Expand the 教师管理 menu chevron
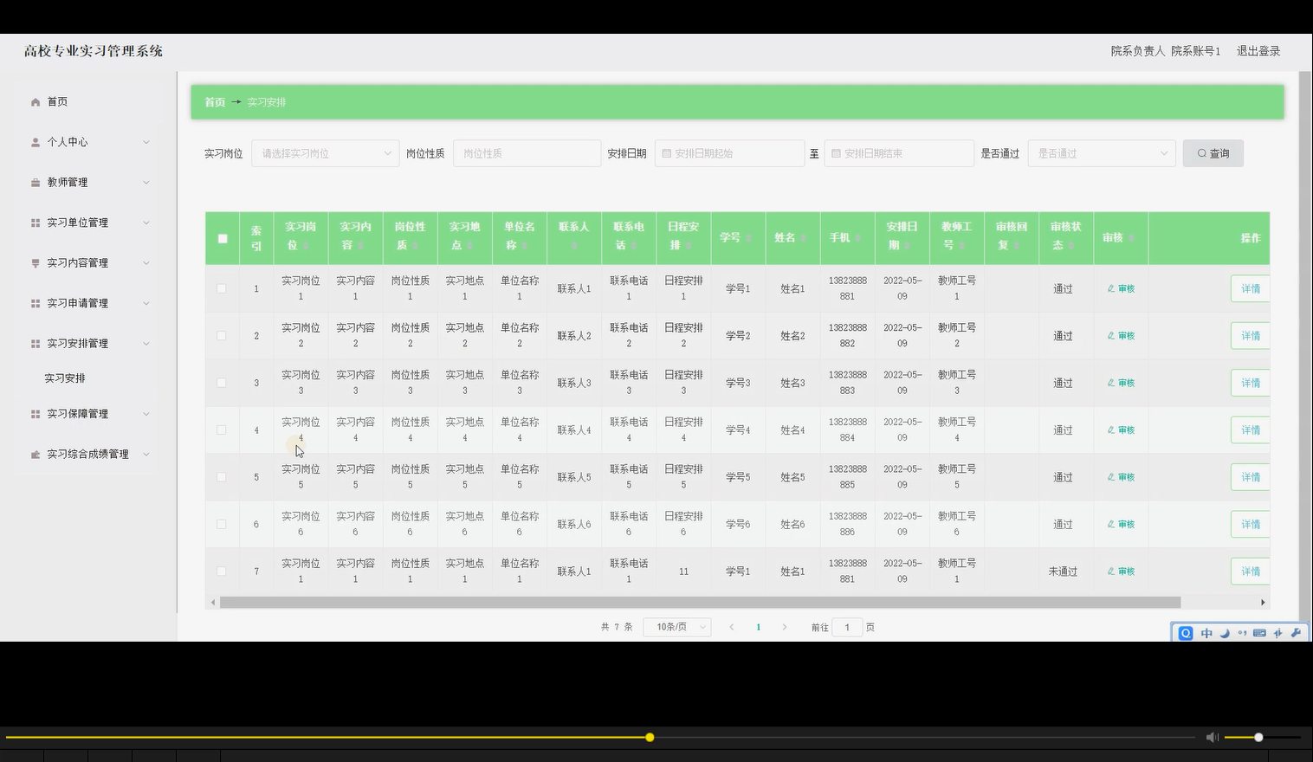The height and width of the screenshot is (762, 1313). 146,183
